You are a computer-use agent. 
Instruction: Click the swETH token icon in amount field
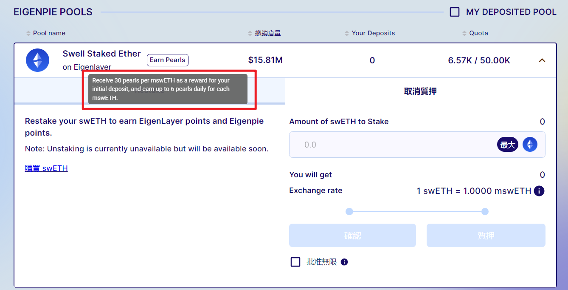coord(530,145)
